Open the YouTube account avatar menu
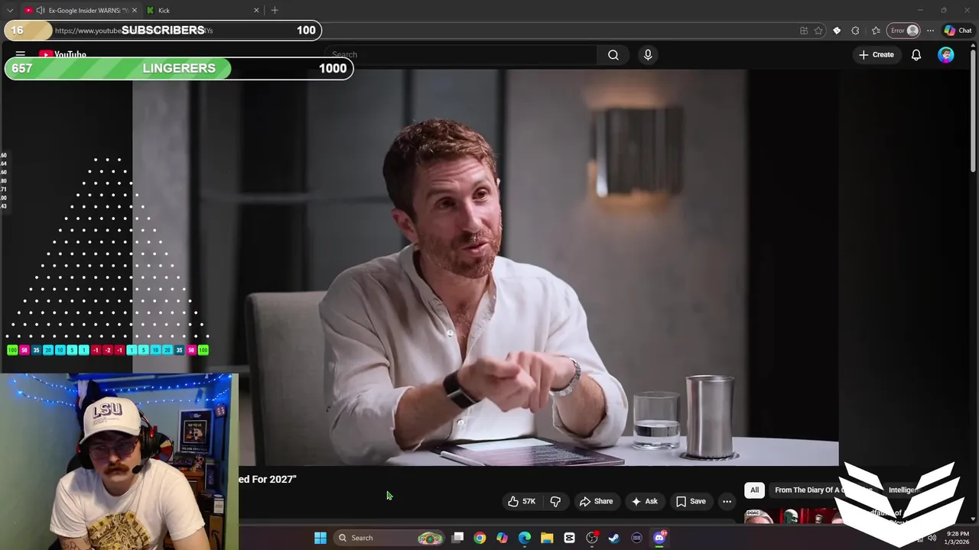The height and width of the screenshot is (550, 979). pyautogui.click(x=946, y=55)
